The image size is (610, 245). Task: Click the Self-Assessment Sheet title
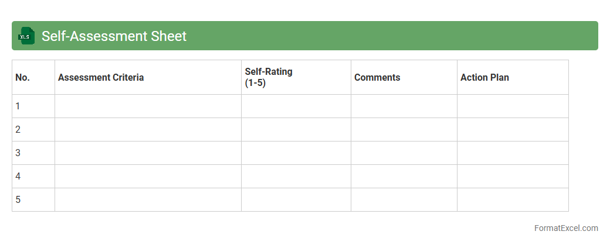(x=114, y=36)
